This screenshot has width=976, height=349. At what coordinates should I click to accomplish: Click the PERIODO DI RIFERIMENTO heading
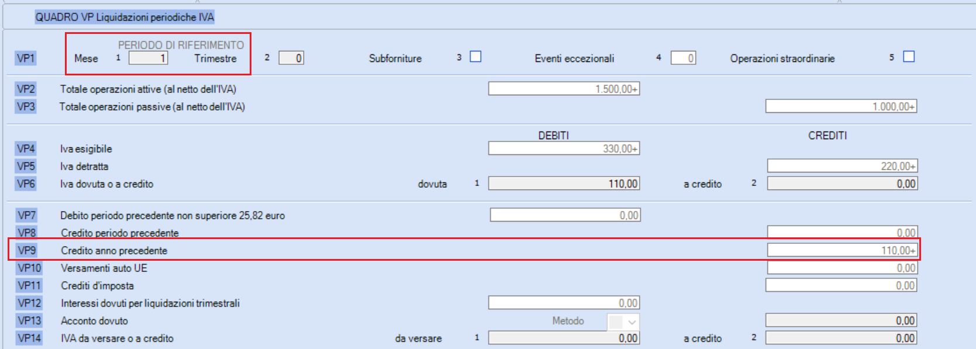(x=181, y=45)
